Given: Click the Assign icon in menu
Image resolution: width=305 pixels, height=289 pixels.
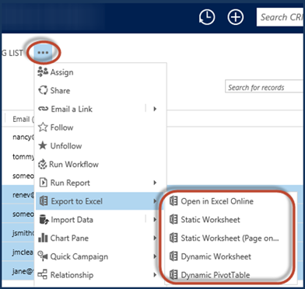Looking at the screenshot, I should [43, 71].
